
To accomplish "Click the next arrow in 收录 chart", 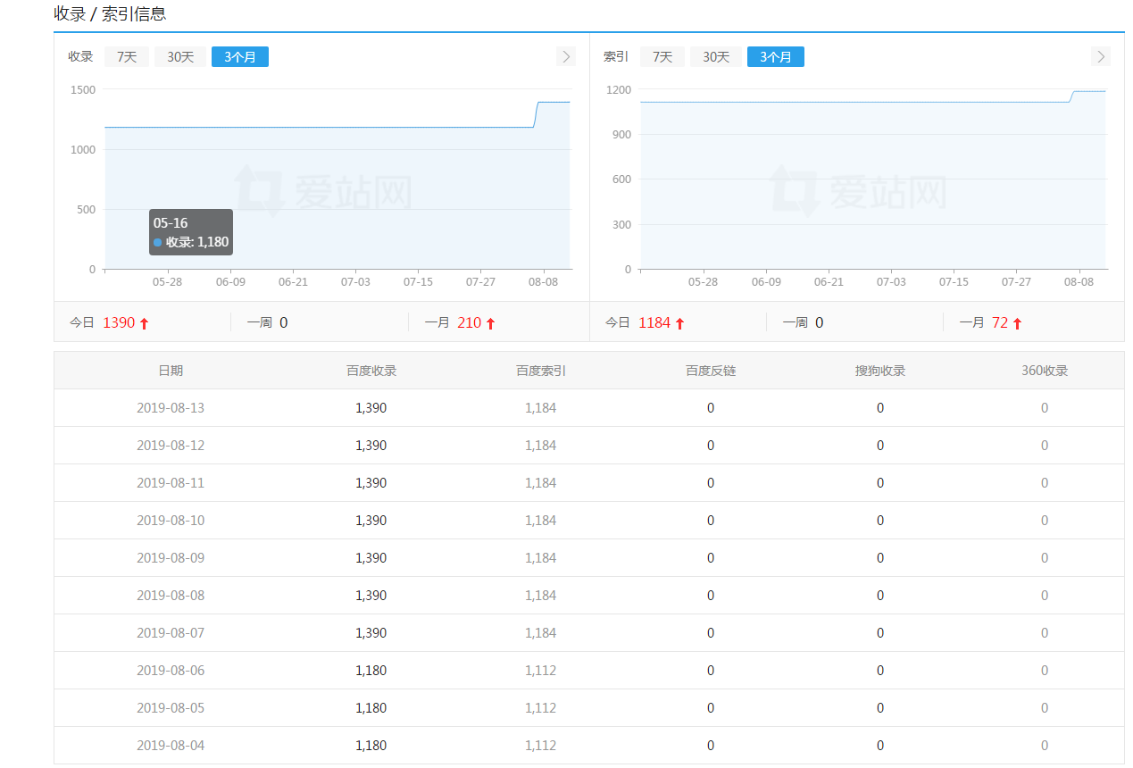I will tap(565, 57).
